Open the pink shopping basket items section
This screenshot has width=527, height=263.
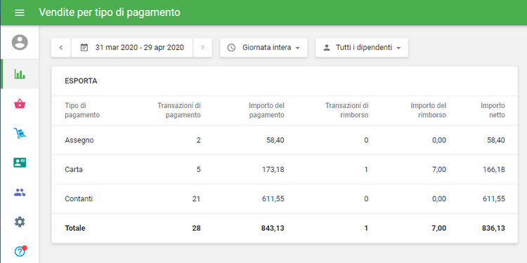[x=20, y=104]
